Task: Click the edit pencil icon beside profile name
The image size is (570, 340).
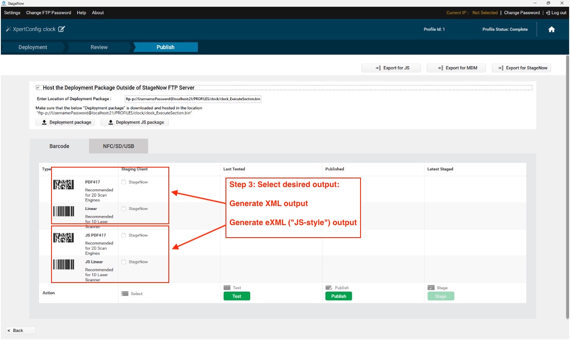Action: 62,29
